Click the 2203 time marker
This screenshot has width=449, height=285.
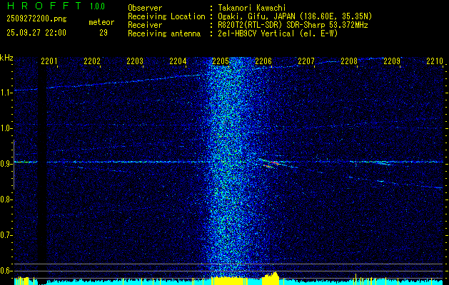(135, 61)
